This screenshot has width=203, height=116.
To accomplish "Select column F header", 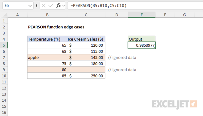I will click(165, 15).
